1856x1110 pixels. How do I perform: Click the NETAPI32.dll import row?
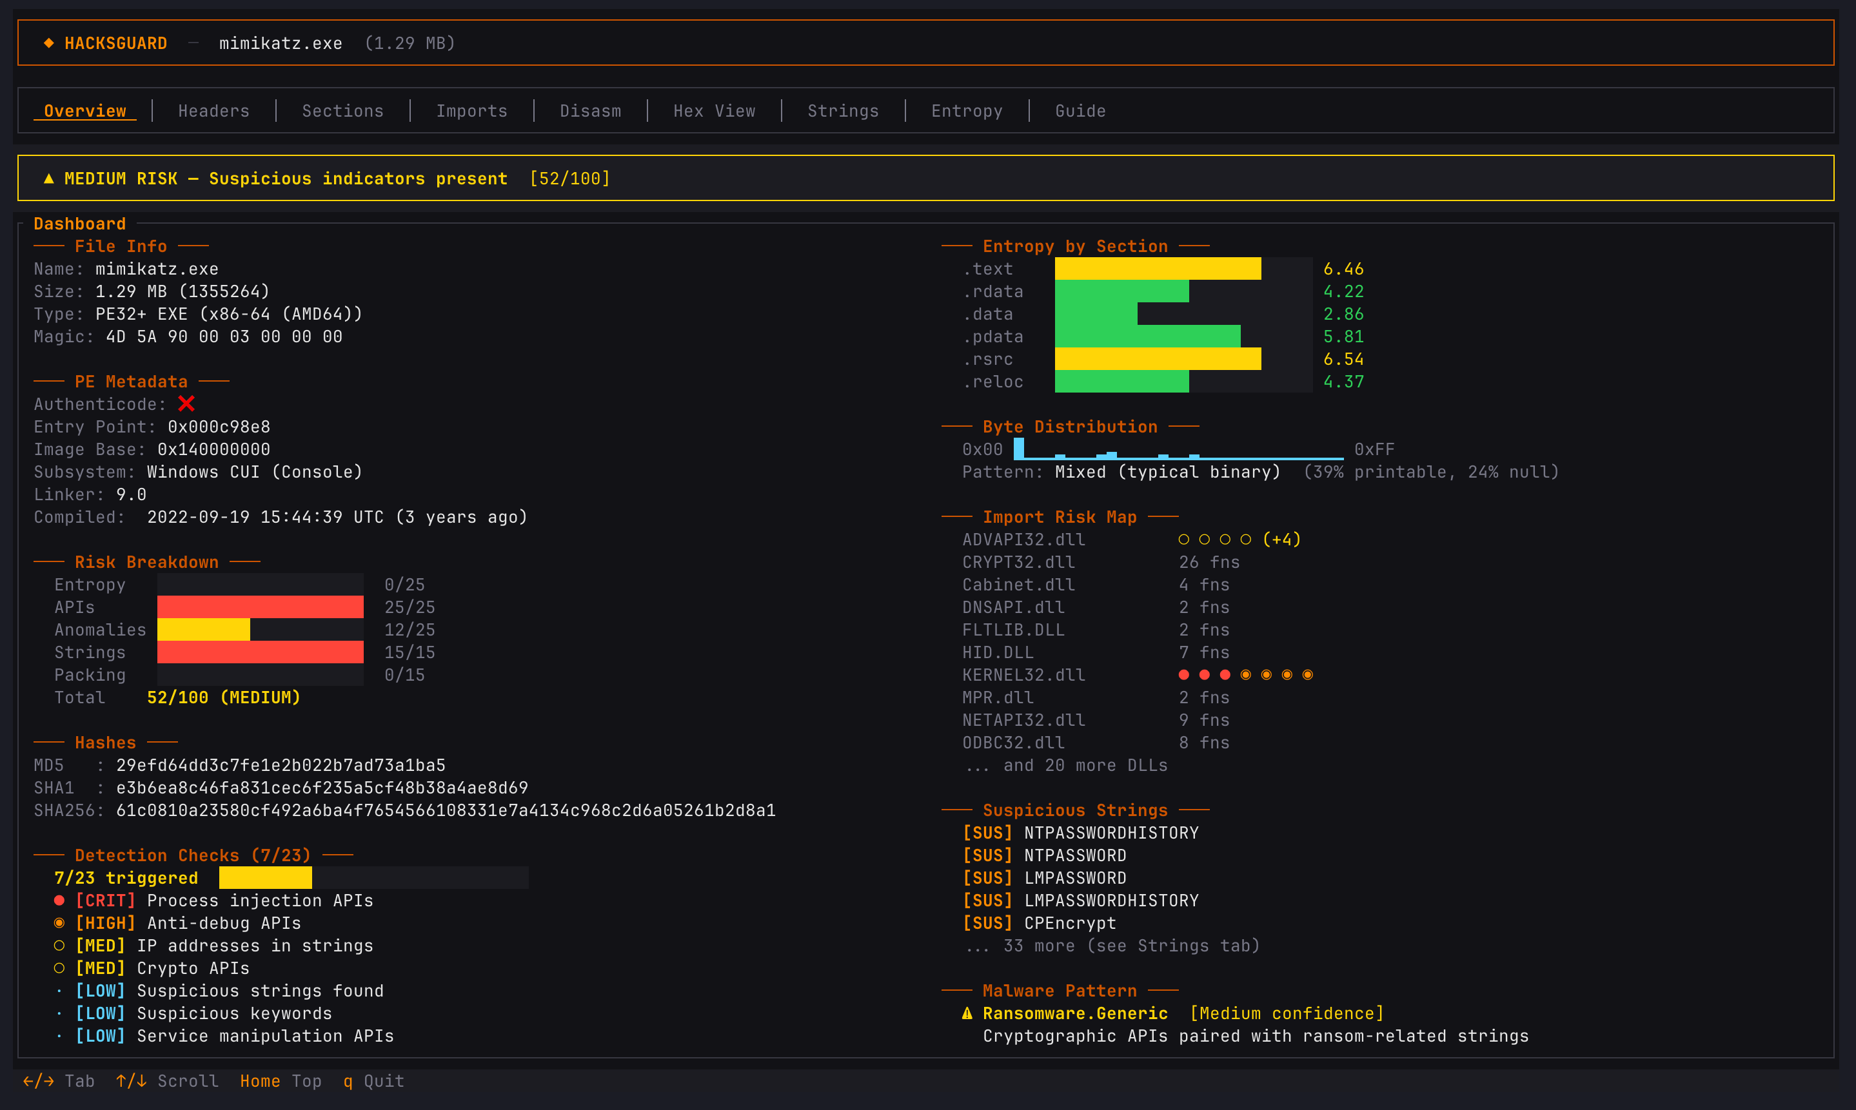click(x=1096, y=719)
